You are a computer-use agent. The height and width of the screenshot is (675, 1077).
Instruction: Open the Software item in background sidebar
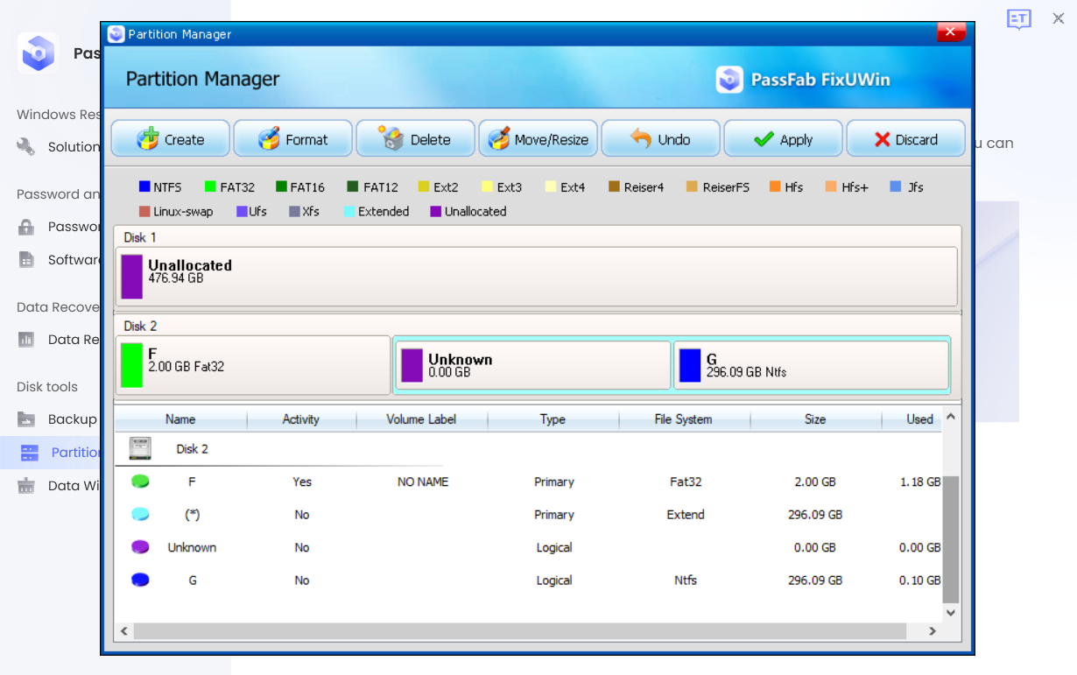click(x=58, y=260)
